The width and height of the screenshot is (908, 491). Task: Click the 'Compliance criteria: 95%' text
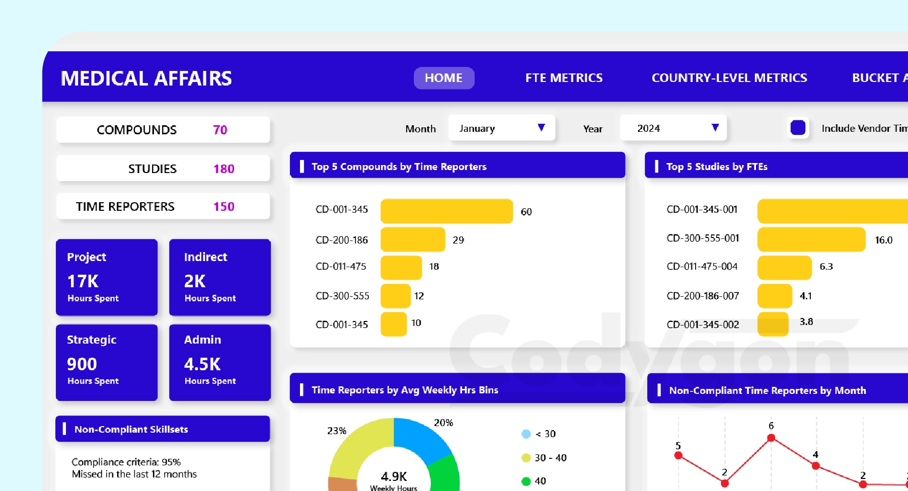tap(126, 462)
